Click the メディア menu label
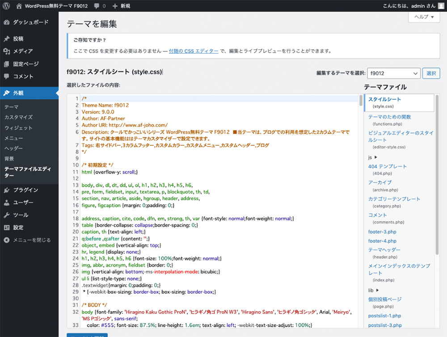Screen dimensions: 447x337 tap(23, 51)
